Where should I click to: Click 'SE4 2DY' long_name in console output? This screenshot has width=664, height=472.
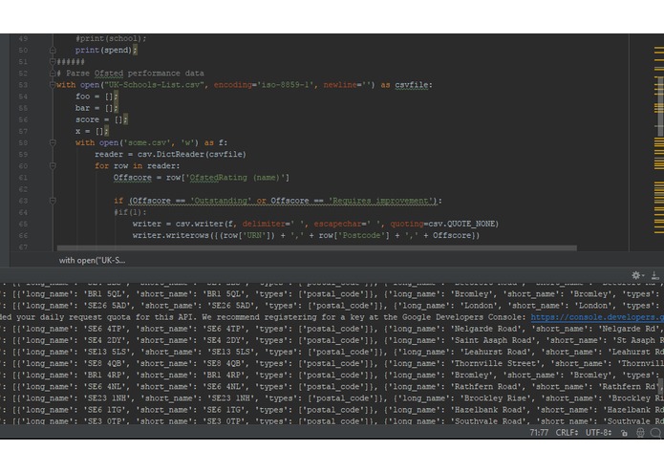click(x=103, y=340)
